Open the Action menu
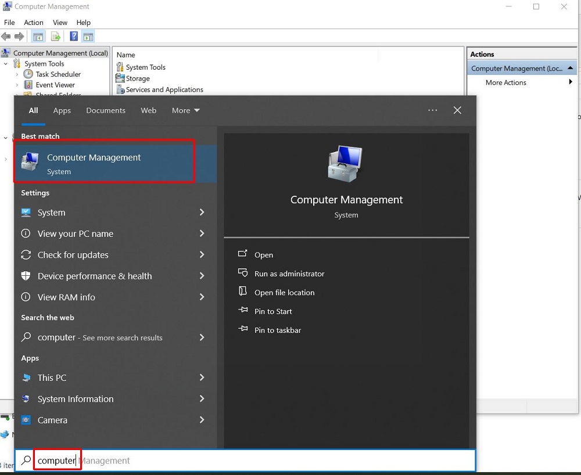This screenshot has width=581, height=475. [34, 23]
